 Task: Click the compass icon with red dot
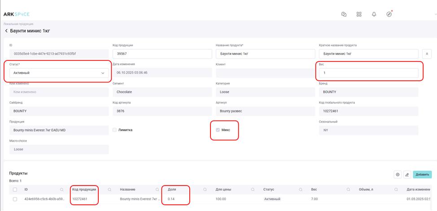pos(389,14)
